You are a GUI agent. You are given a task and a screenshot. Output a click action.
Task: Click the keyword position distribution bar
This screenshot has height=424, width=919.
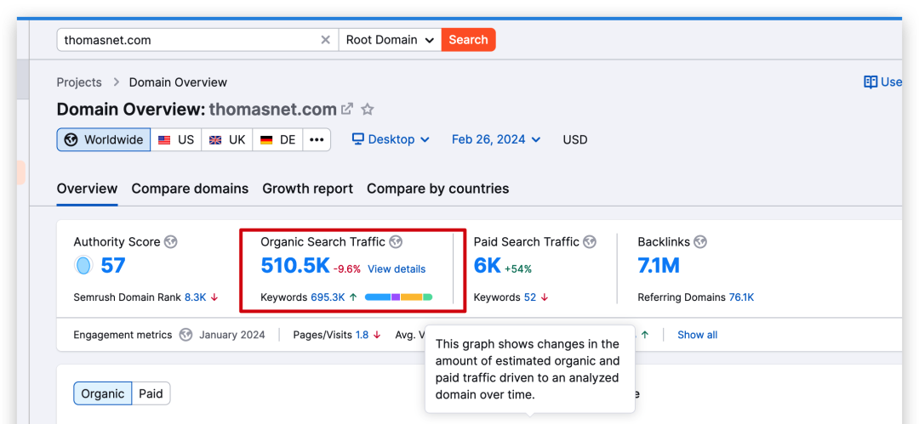tap(398, 297)
